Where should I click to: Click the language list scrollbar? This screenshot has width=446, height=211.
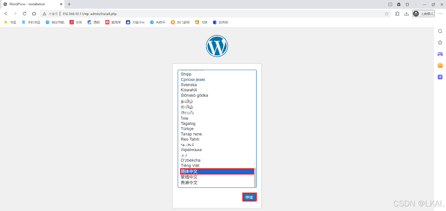coord(255,177)
